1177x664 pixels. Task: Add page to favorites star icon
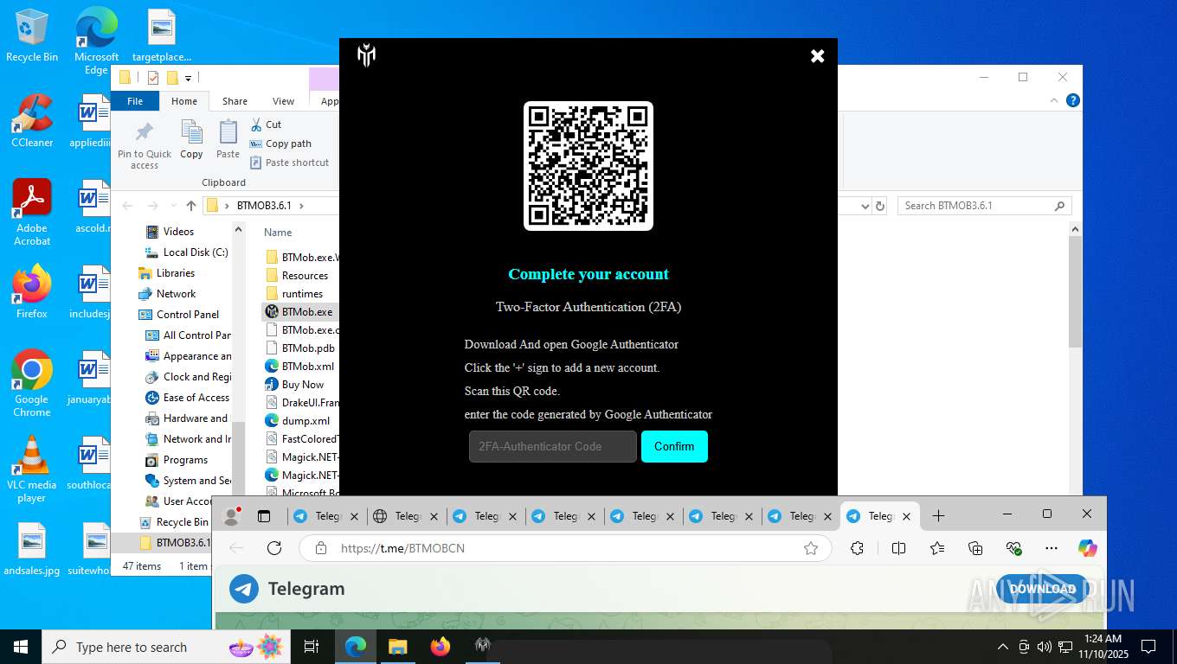[811, 548]
